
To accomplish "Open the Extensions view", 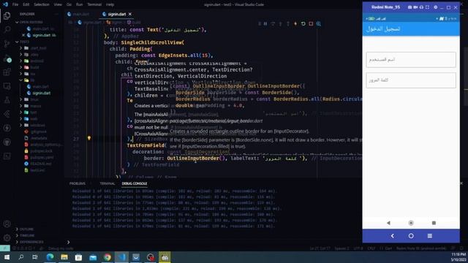I will pos(7,72).
